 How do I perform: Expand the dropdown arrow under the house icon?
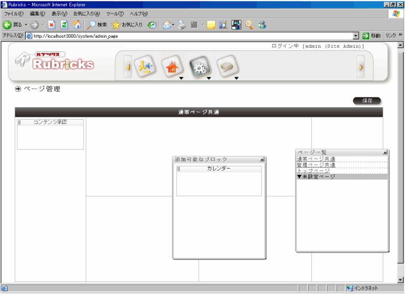point(180,79)
